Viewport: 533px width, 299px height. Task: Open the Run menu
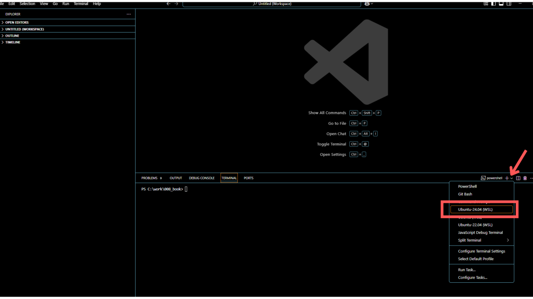tap(66, 4)
